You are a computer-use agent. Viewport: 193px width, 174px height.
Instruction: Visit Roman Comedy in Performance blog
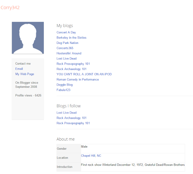(78, 80)
